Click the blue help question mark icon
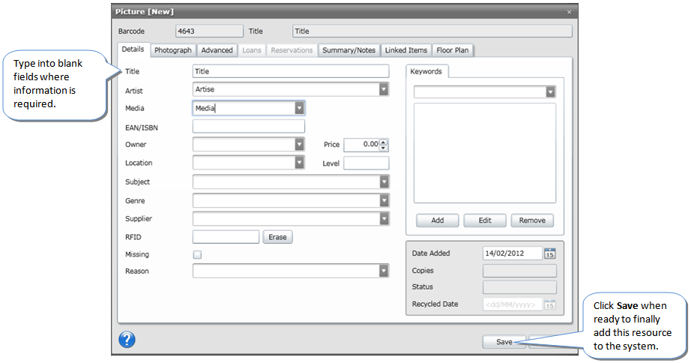 (127, 339)
